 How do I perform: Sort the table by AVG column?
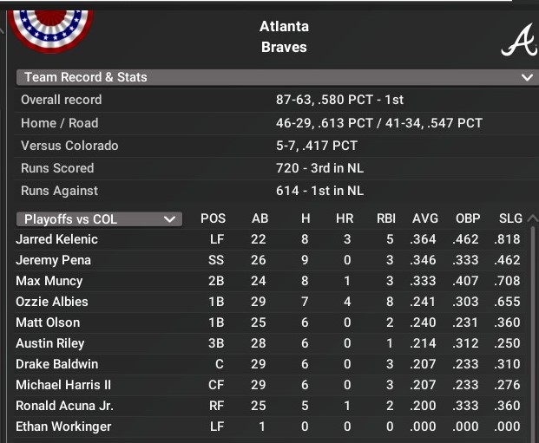coord(425,219)
